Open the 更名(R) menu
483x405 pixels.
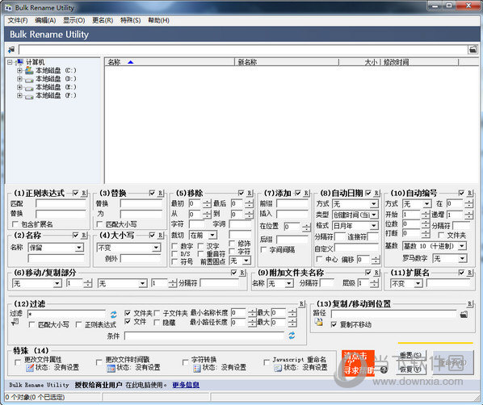pos(103,20)
